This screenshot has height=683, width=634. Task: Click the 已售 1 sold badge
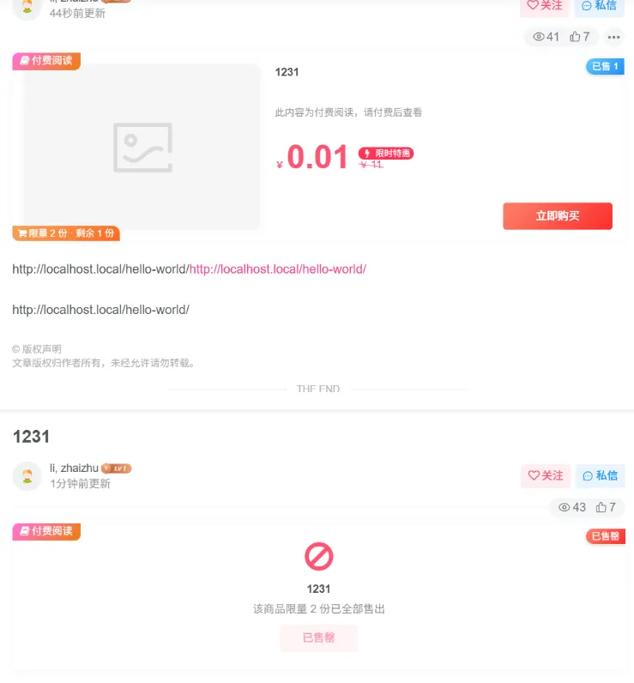point(605,67)
